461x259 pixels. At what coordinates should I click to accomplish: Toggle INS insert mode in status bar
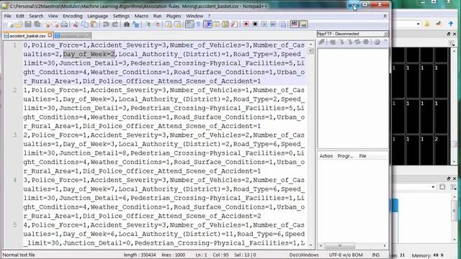(x=375, y=255)
